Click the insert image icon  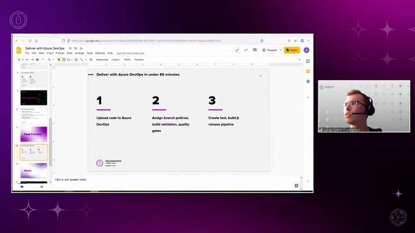tap(69, 60)
